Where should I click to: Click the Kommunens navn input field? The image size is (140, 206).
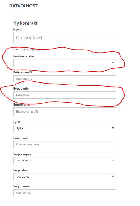[65, 145]
